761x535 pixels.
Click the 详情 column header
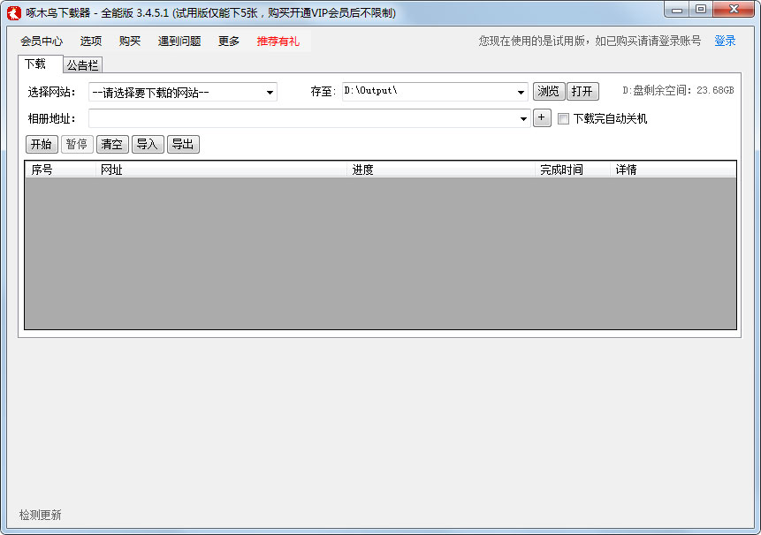pyautogui.click(x=673, y=170)
